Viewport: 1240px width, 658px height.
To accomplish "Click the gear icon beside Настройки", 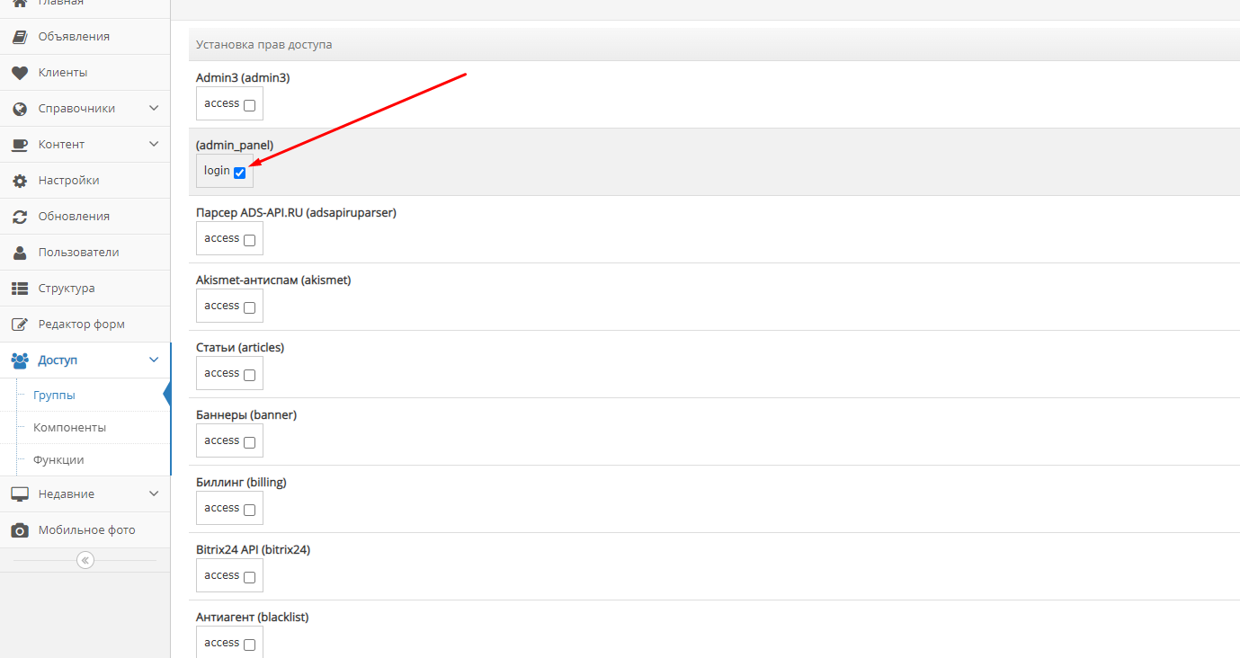I will pyautogui.click(x=20, y=181).
